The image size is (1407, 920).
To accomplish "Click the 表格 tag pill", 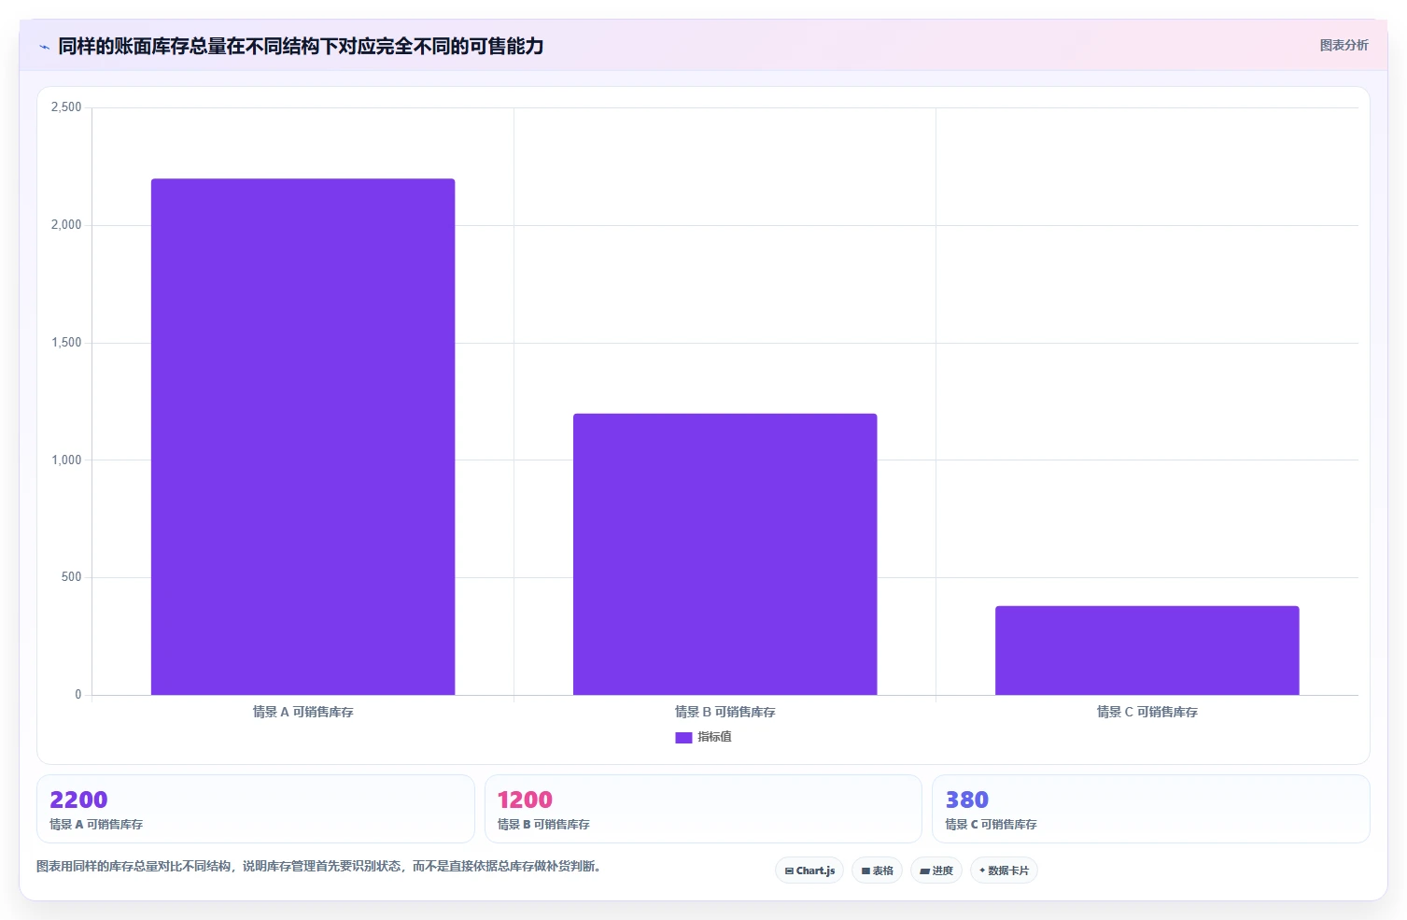I will pyautogui.click(x=877, y=870).
